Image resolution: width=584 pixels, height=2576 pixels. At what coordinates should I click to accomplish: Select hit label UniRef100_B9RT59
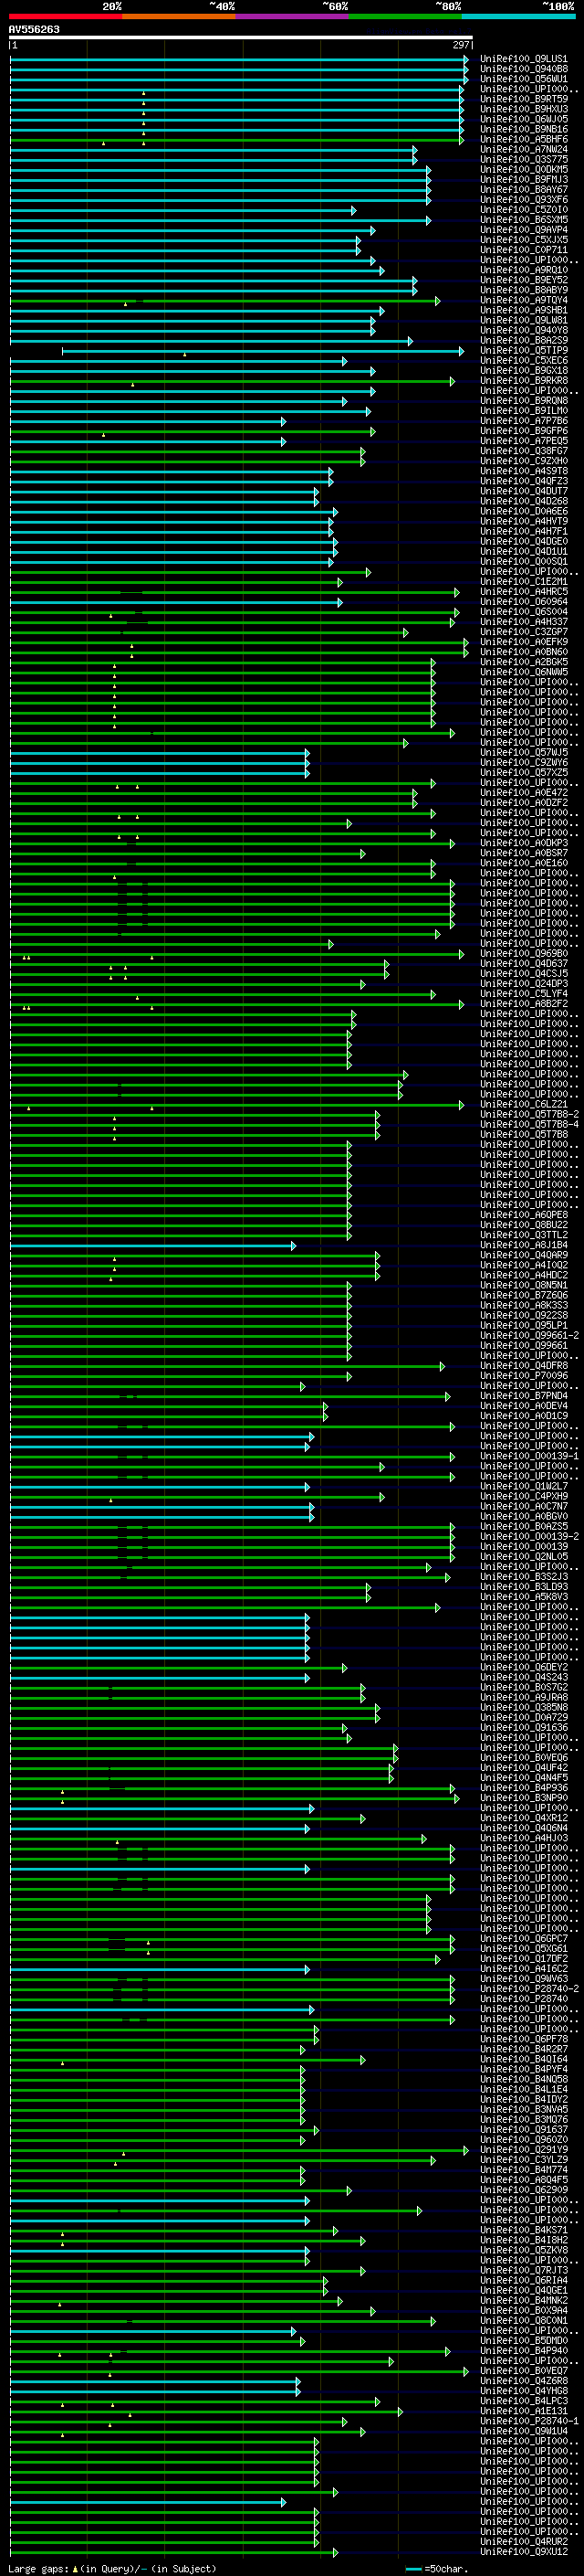click(523, 99)
